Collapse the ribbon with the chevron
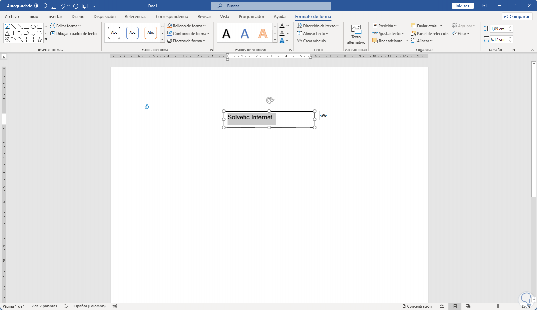 point(532,50)
